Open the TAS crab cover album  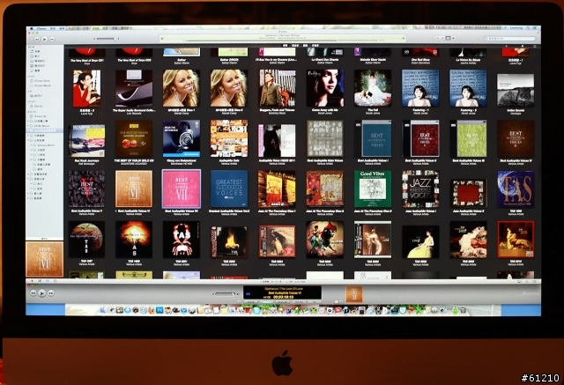[x=182, y=240]
